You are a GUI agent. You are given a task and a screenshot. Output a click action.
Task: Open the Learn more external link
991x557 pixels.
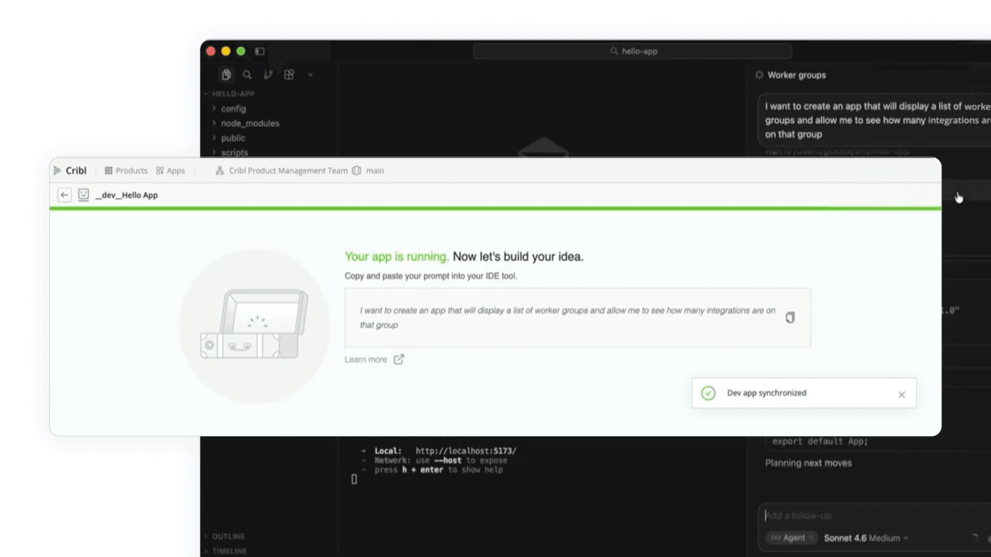tap(374, 359)
